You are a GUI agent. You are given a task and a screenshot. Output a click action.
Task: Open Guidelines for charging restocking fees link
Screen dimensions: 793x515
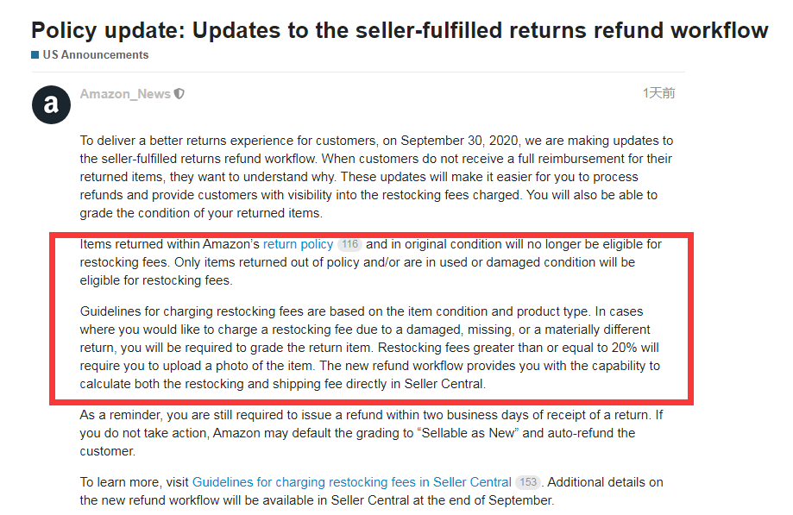pos(351,482)
